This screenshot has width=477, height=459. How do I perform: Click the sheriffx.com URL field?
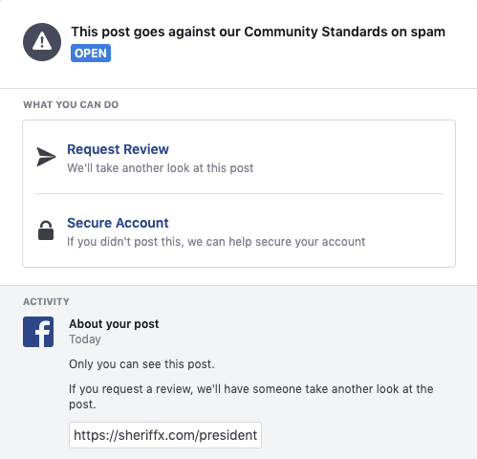pyautogui.click(x=165, y=435)
